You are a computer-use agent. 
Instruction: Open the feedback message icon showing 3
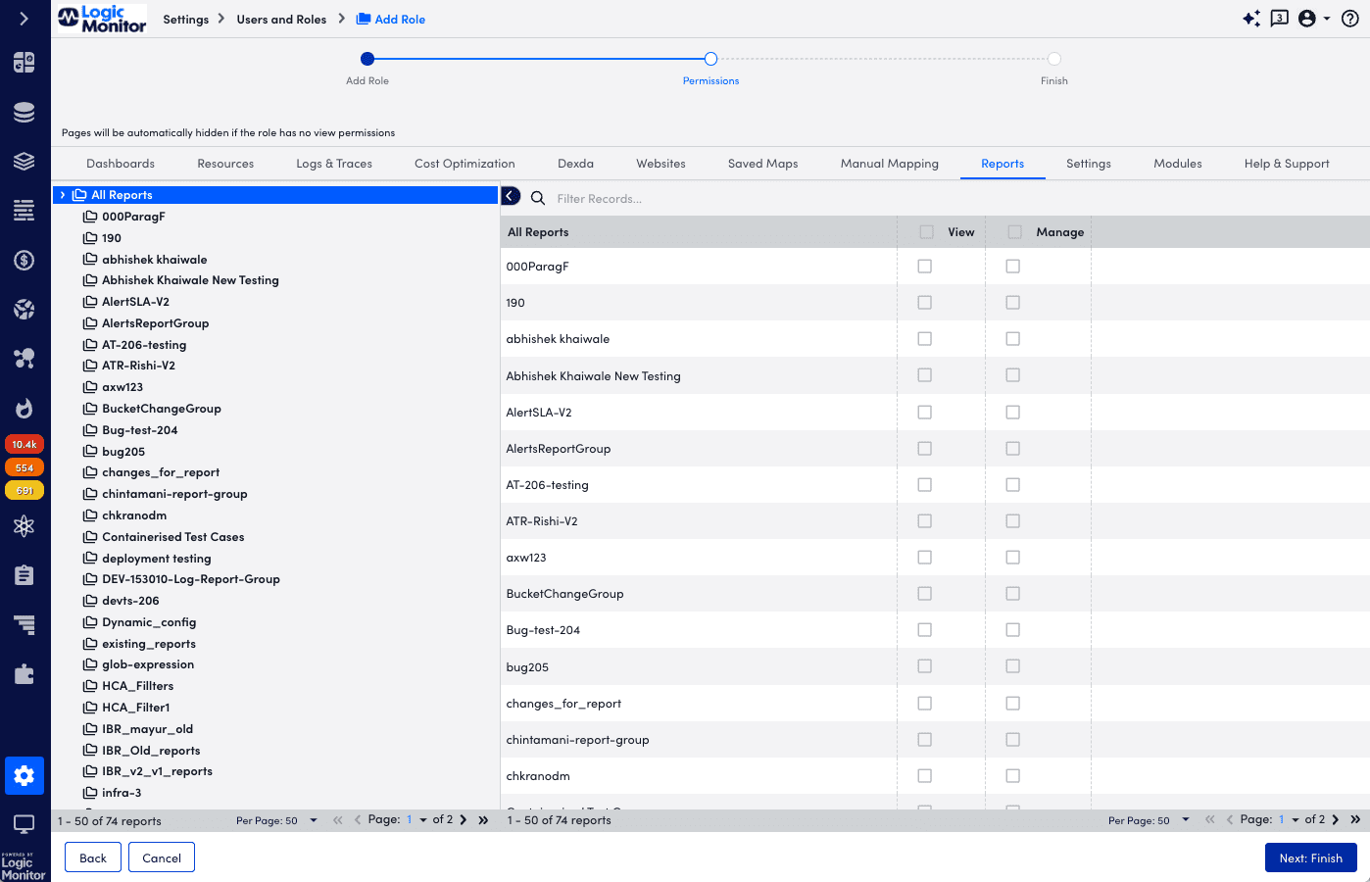pos(1279,18)
